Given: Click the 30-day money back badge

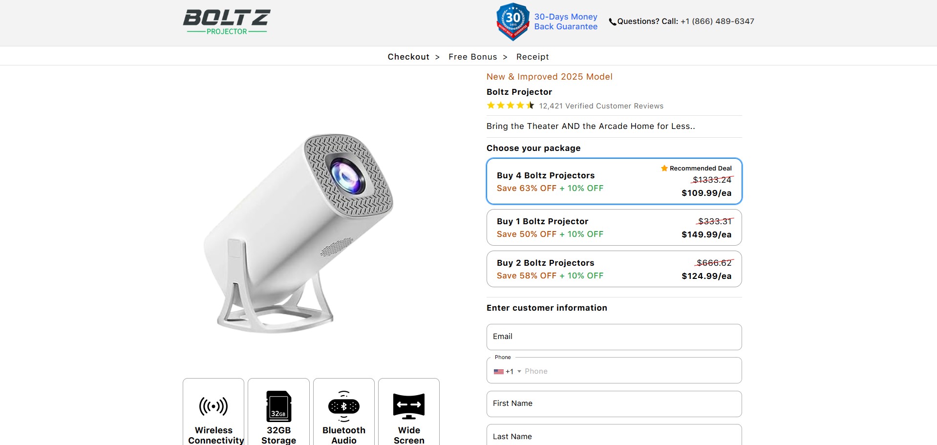Looking at the screenshot, I should 512,21.
